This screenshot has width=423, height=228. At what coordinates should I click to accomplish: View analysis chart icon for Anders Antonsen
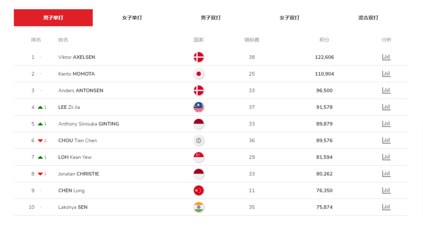point(386,90)
